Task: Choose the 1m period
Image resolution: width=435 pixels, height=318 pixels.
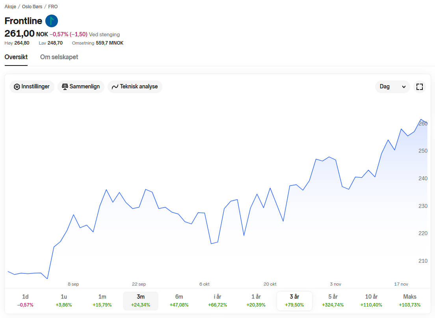Action: [102, 301]
